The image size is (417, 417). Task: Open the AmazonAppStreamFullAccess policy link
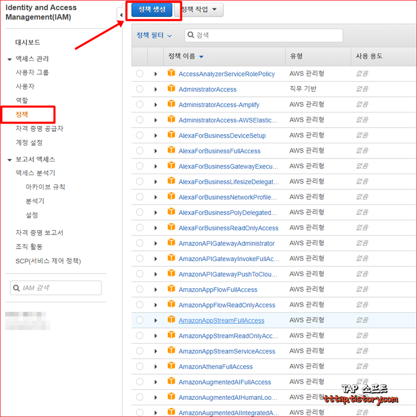(221, 321)
